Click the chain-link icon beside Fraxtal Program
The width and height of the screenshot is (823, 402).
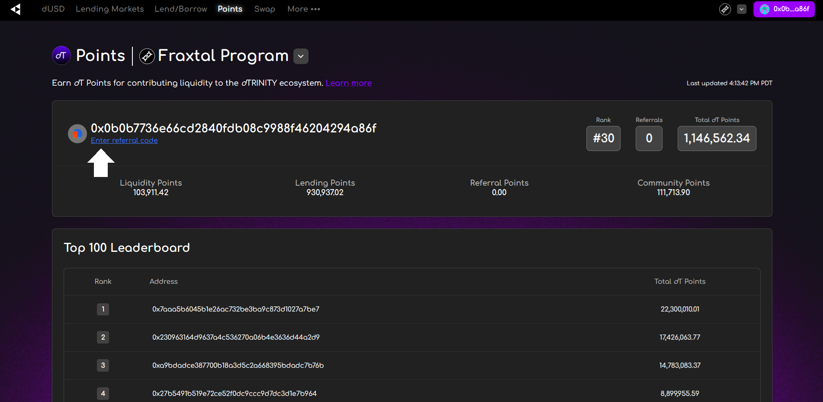(x=147, y=56)
